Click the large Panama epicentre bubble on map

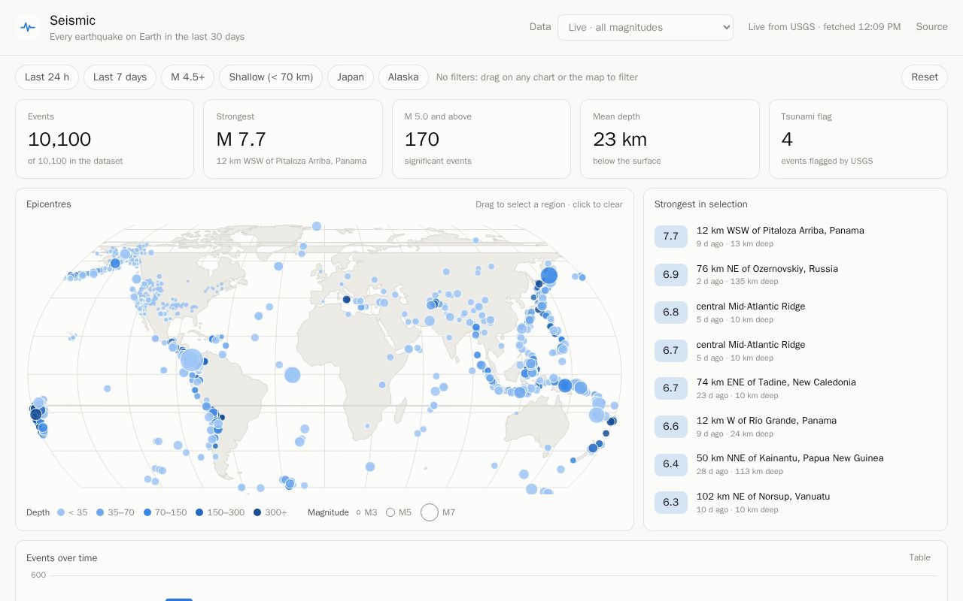tap(192, 360)
